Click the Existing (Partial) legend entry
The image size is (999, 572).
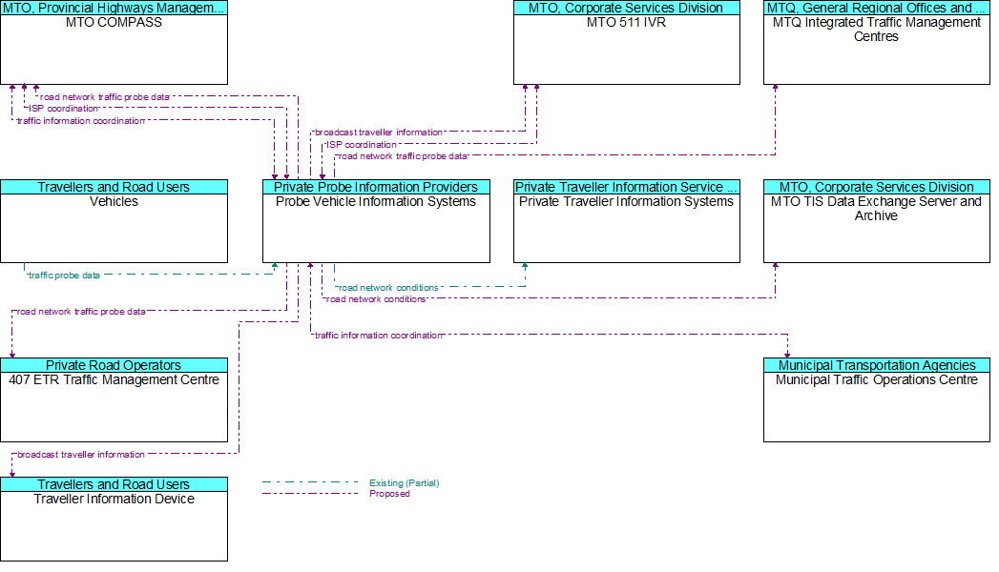404,483
